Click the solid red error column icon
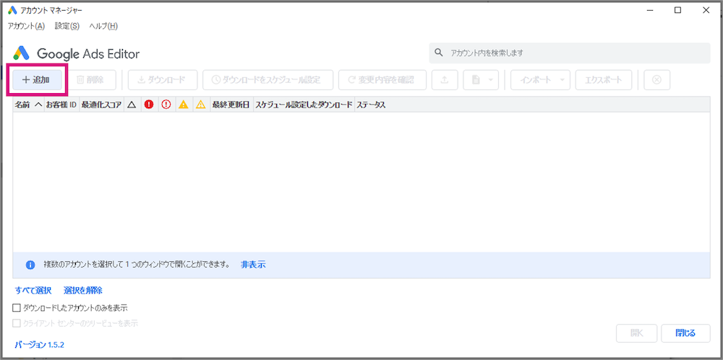This screenshot has height=360, width=723. [x=148, y=105]
